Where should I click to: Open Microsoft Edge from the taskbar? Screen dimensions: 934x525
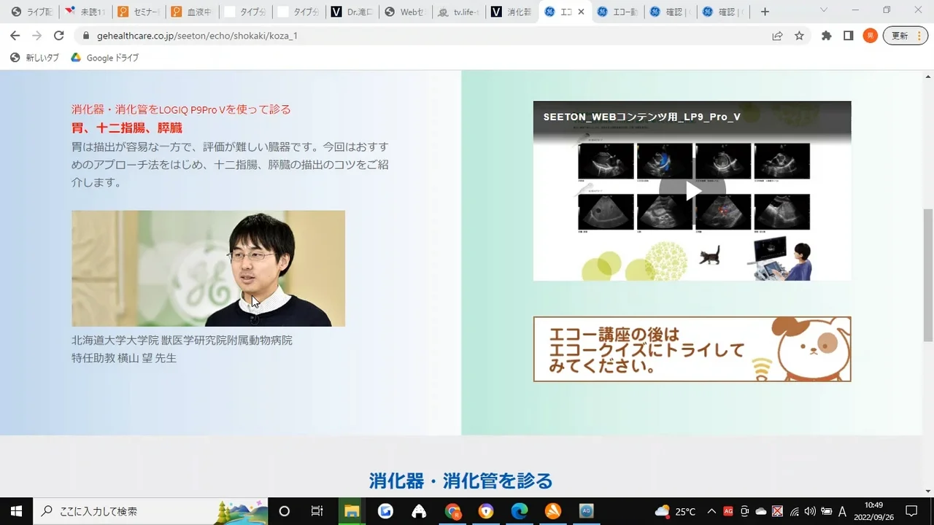(x=519, y=511)
